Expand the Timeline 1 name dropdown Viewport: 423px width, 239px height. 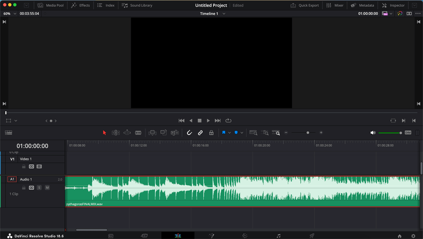(x=224, y=14)
